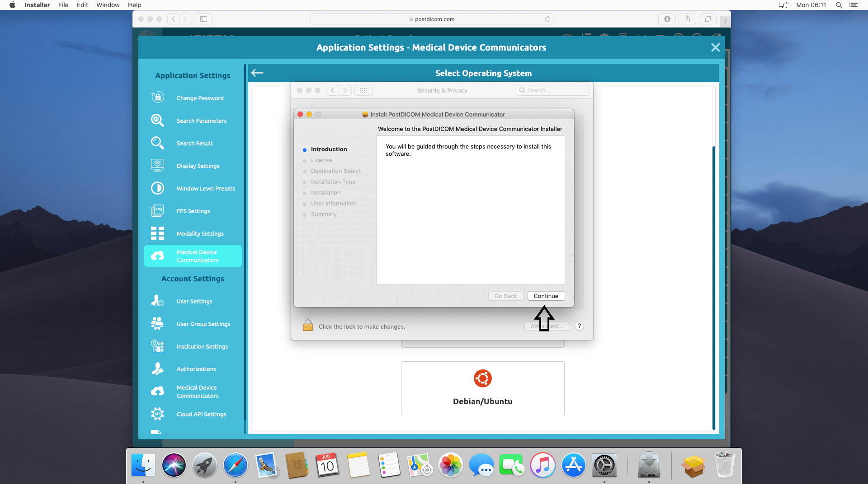Open the App Store in the Dock
The image size is (868, 484).
point(574,465)
